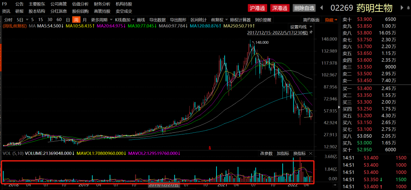Image resolution: width=411 pixels, height=190 pixels.
Task: Open the 公告 announcements tab
Action: point(19,4)
